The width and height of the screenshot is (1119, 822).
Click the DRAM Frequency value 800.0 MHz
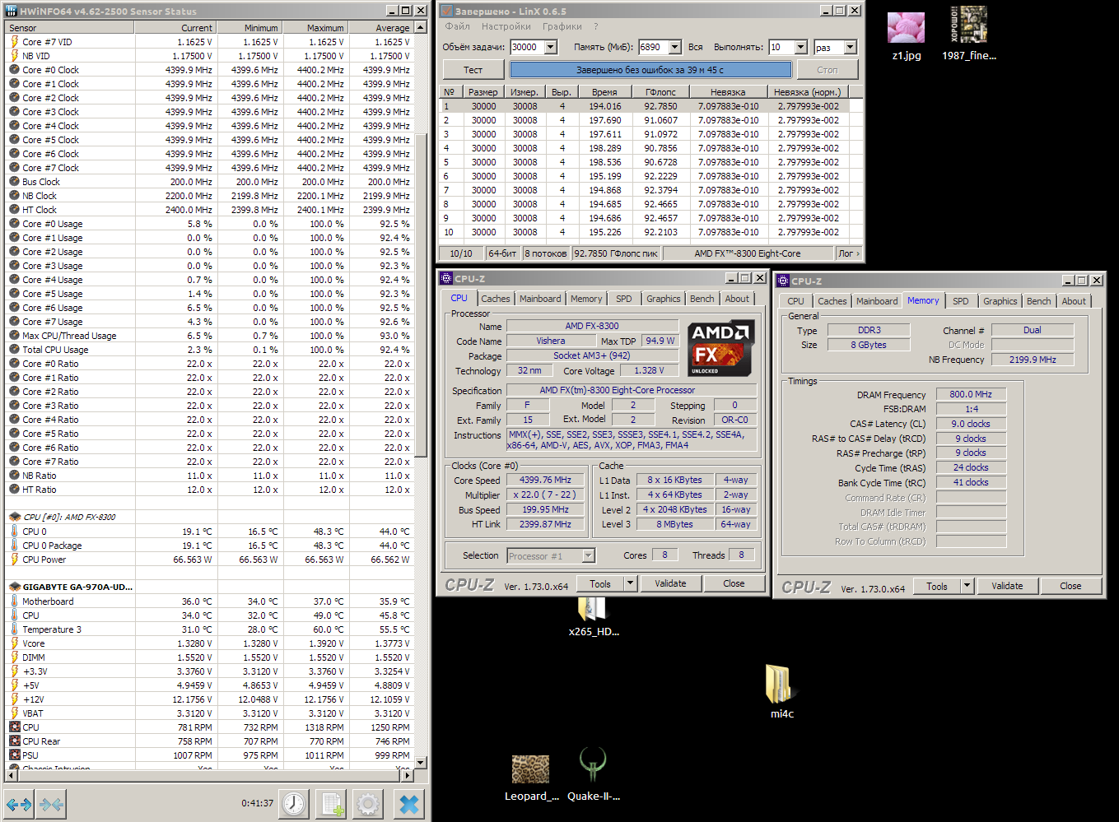pos(971,394)
